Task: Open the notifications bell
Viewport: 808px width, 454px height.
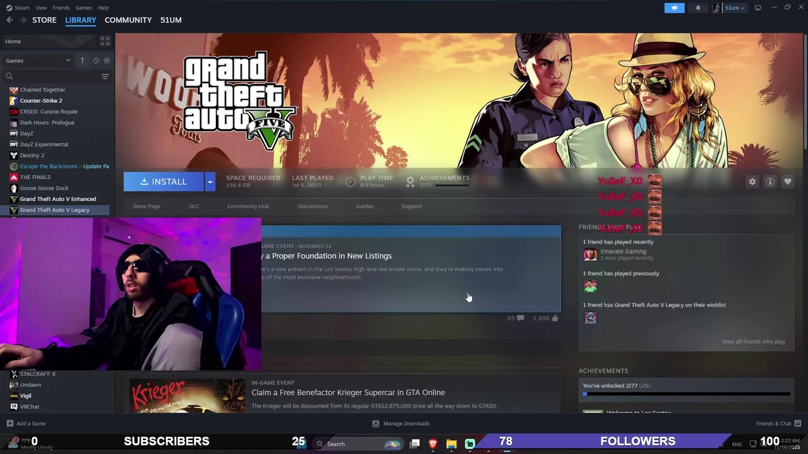Action: 698,8
